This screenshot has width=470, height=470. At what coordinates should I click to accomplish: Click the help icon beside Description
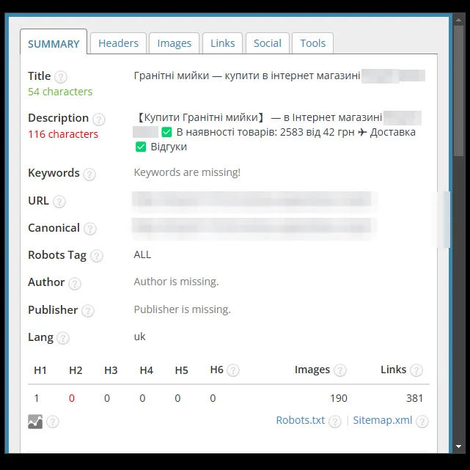[x=98, y=120]
